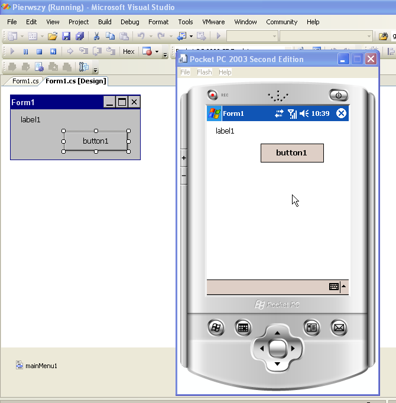This screenshot has height=403, width=396.
Task: Open the emulator's Help menu
Action: point(225,72)
